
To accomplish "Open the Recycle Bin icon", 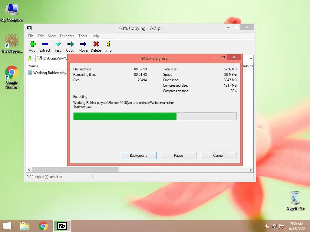I will [x=295, y=201].
